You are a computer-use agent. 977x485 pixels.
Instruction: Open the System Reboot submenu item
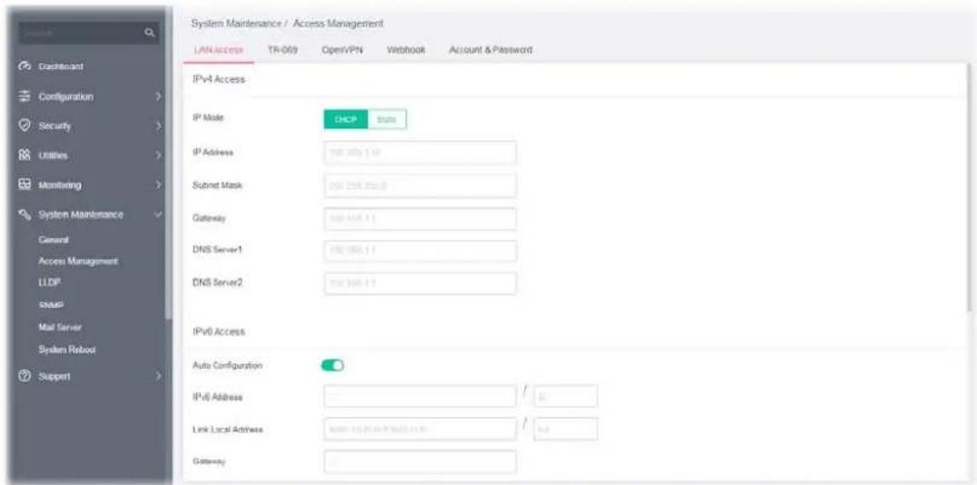[x=66, y=349]
